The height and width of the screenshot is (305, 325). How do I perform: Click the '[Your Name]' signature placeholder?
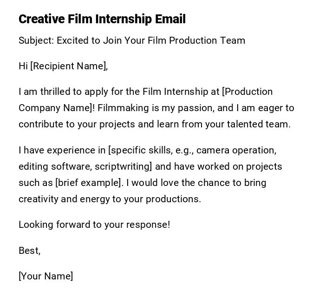point(45,276)
